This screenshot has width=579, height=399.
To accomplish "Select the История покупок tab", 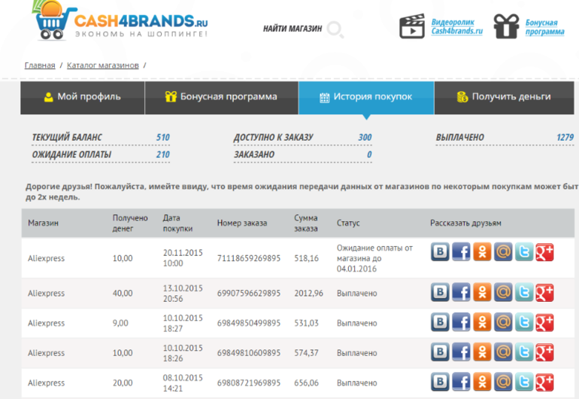I will click(x=365, y=97).
